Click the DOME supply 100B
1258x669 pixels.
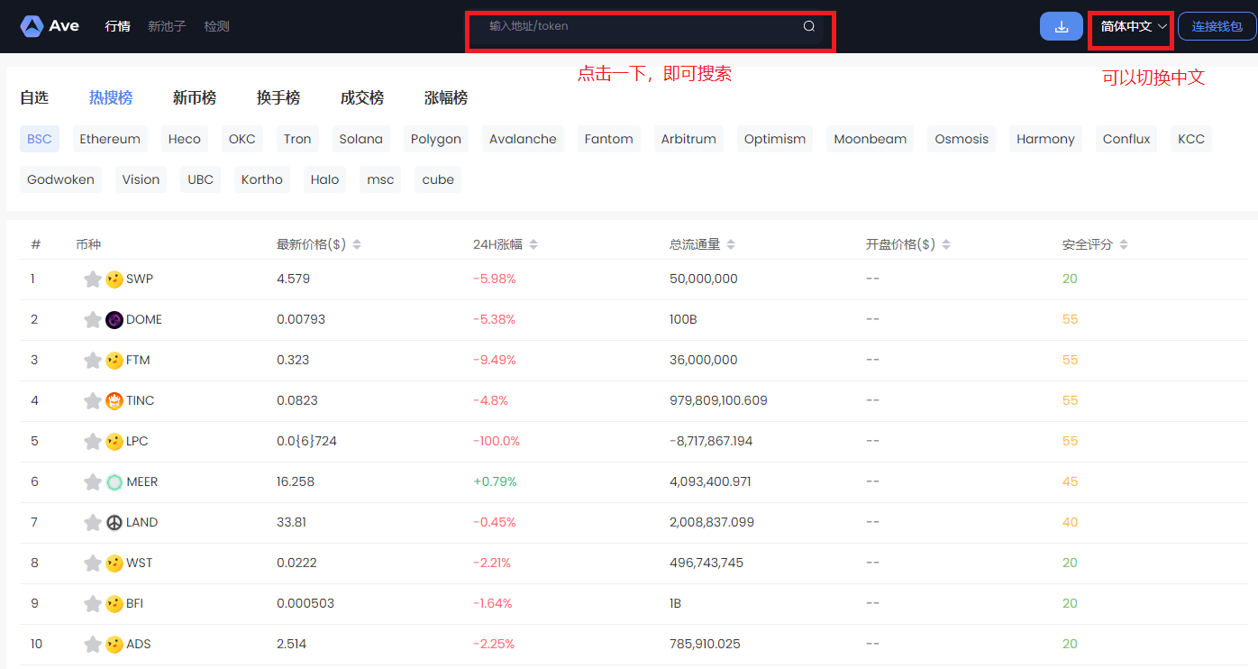(683, 320)
